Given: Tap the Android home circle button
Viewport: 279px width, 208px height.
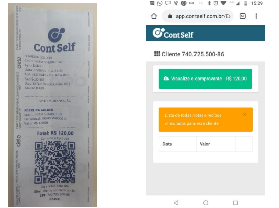Looking at the screenshot, I should point(206,203).
